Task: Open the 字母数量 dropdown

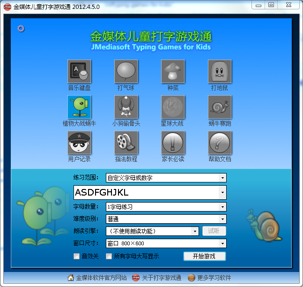Action: (x=166, y=207)
